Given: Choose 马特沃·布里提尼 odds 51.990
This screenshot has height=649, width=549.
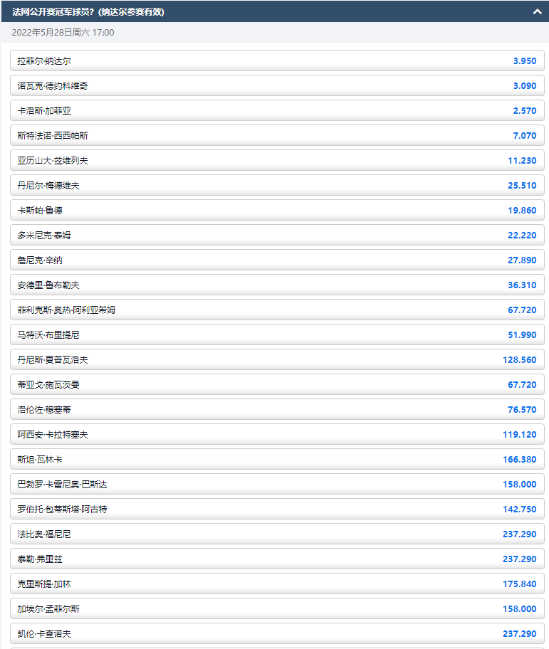Looking at the screenshot, I should 277,335.
